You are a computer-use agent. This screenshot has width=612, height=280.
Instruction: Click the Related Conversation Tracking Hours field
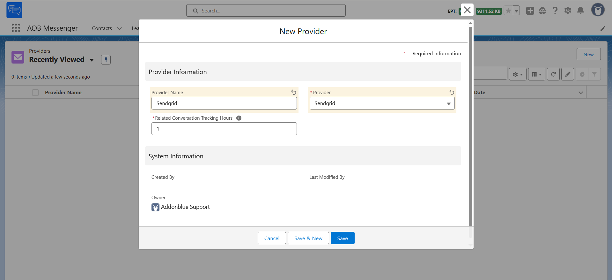(224, 129)
